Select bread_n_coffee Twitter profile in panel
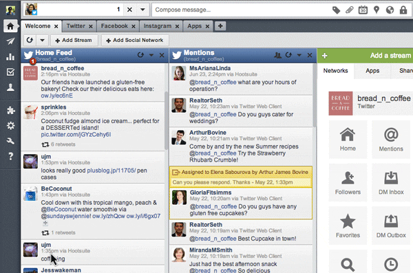Viewport: 413px width, 273px height. (x=370, y=103)
